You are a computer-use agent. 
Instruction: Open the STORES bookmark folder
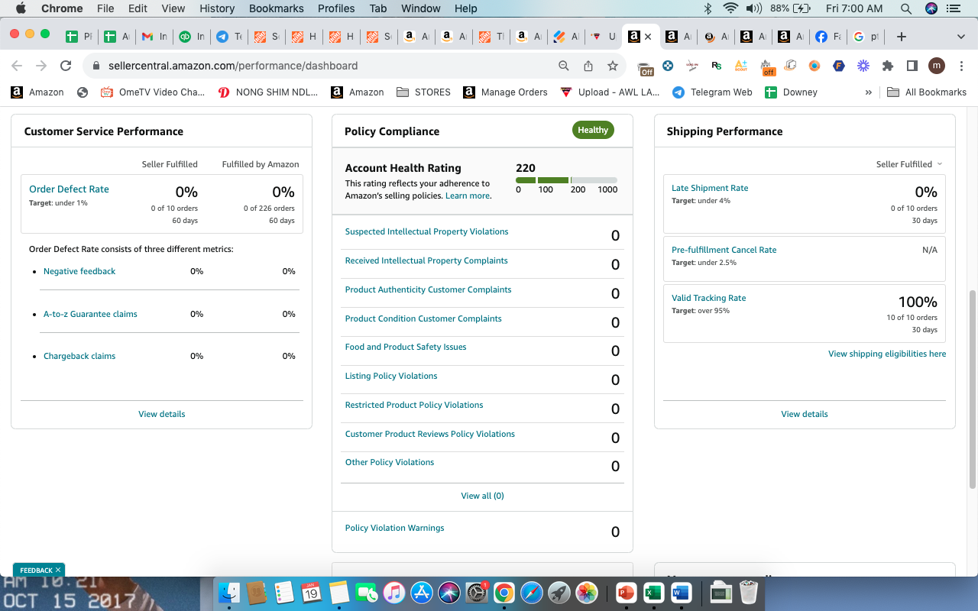tap(424, 92)
